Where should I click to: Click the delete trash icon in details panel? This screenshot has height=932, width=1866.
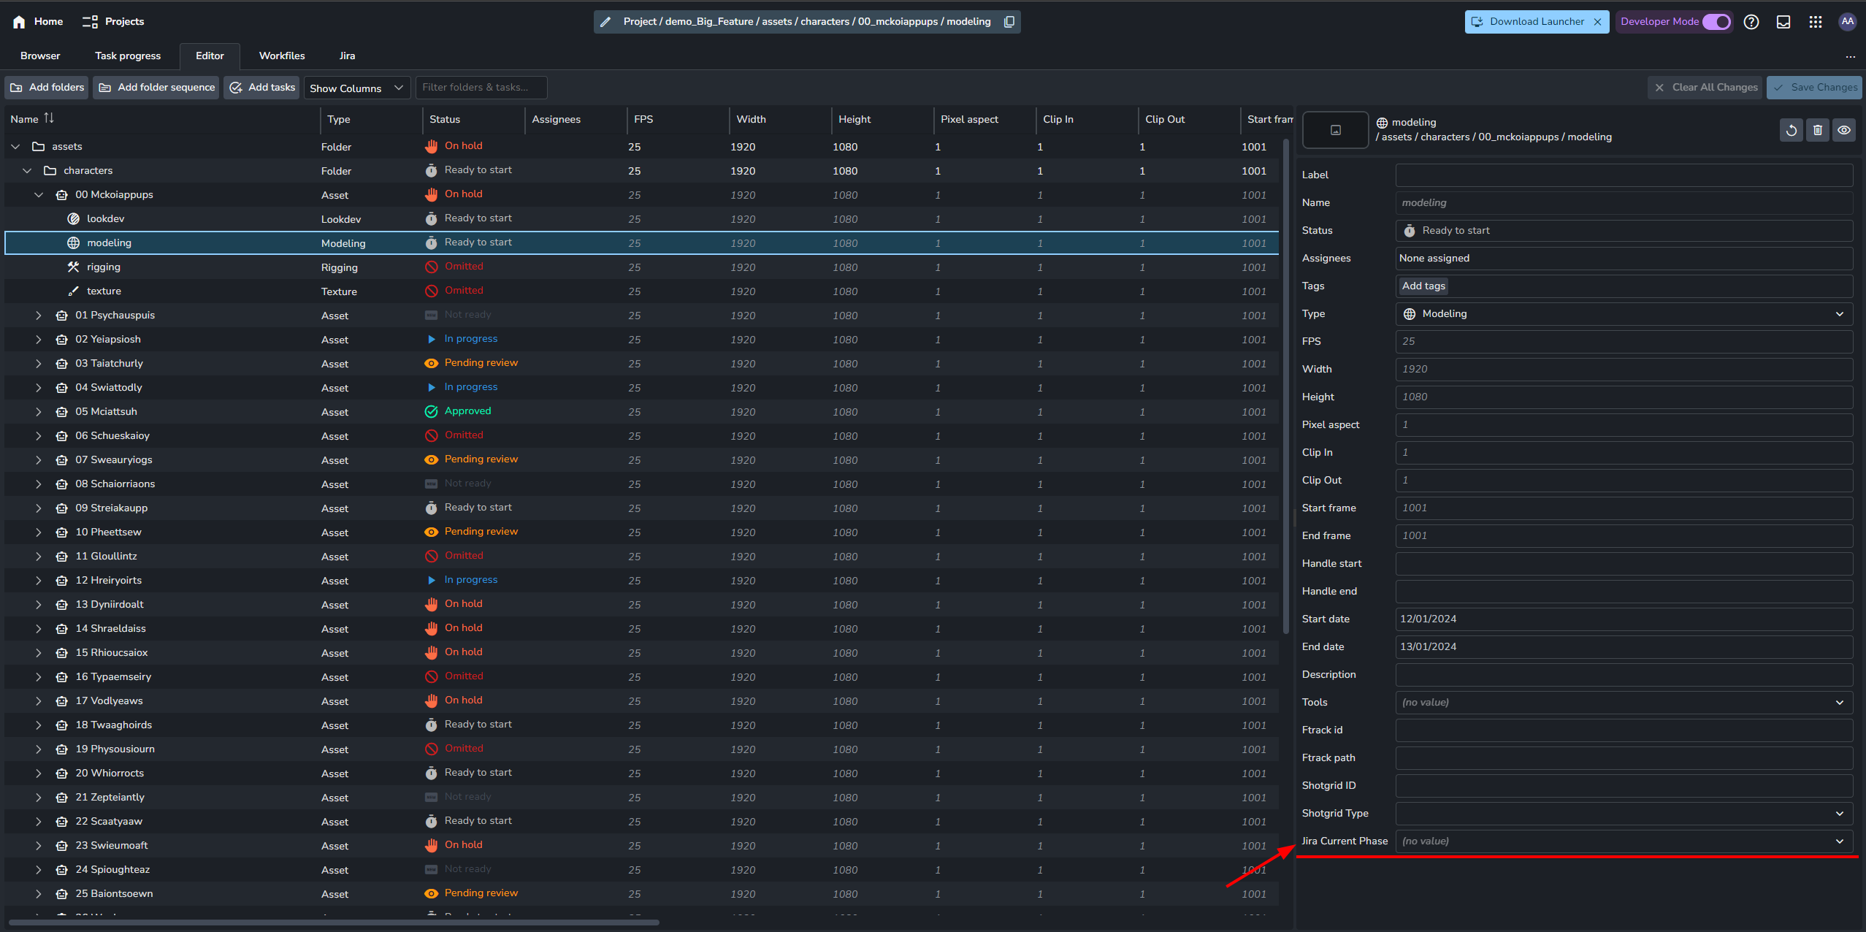click(1818, 130)
